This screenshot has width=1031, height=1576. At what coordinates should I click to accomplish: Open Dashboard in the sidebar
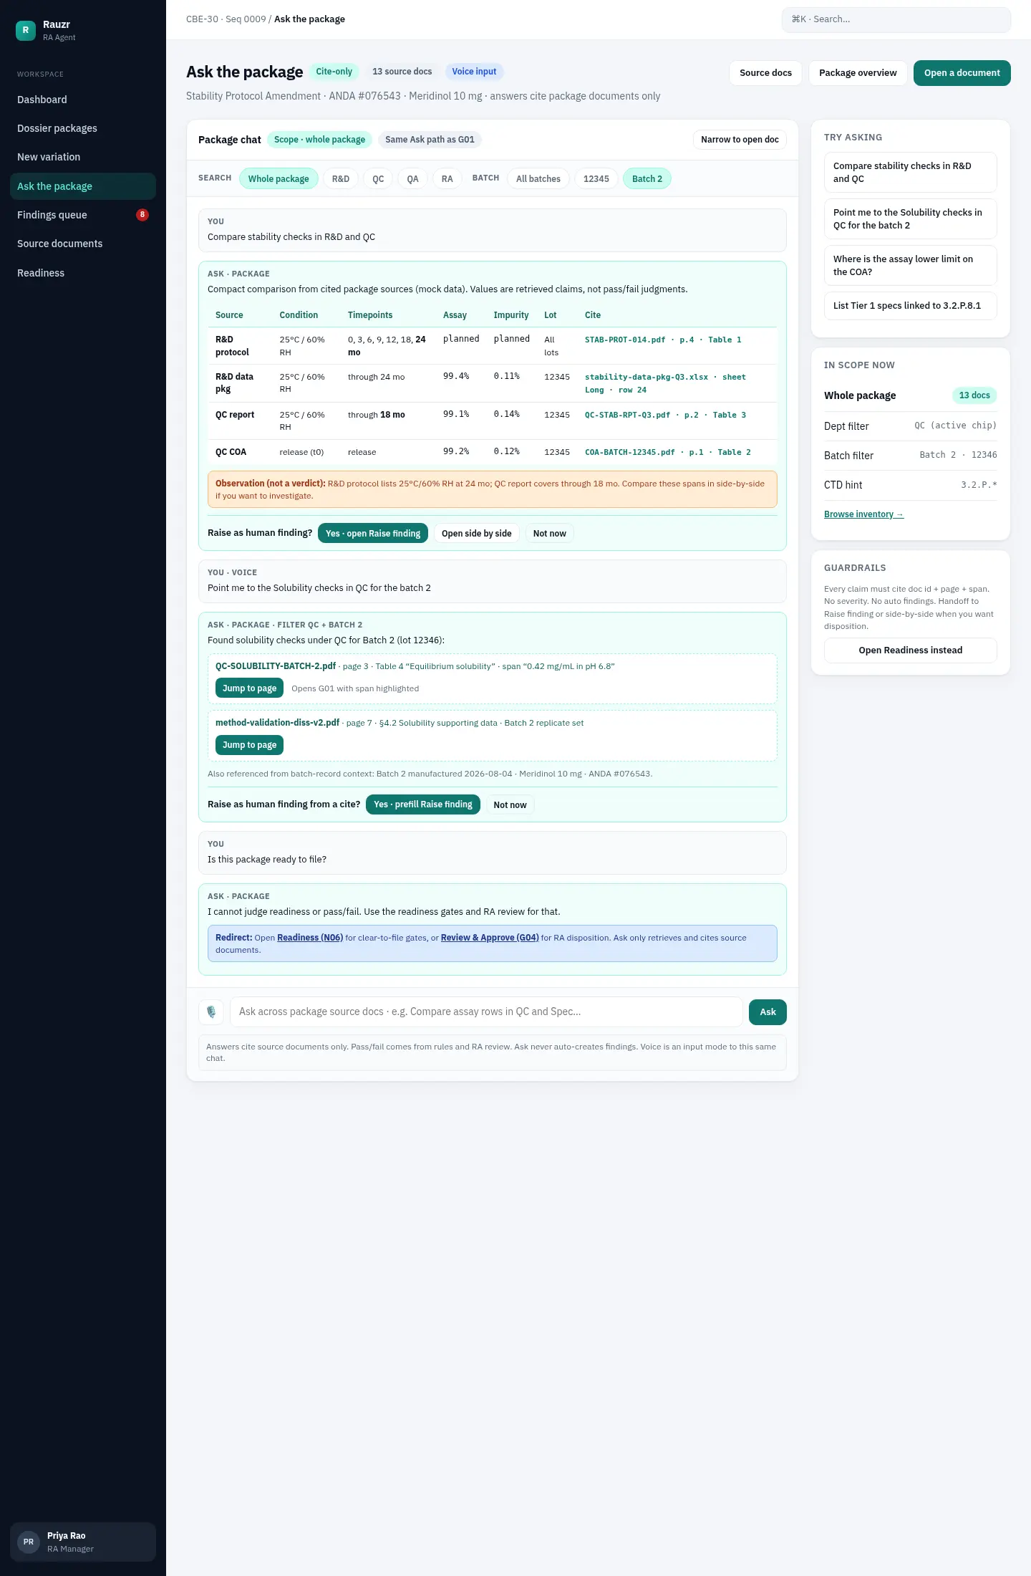(x=83, y=100)
